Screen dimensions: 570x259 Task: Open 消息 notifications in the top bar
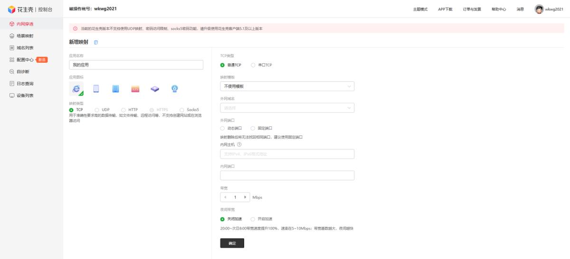(x=520, y=10)
